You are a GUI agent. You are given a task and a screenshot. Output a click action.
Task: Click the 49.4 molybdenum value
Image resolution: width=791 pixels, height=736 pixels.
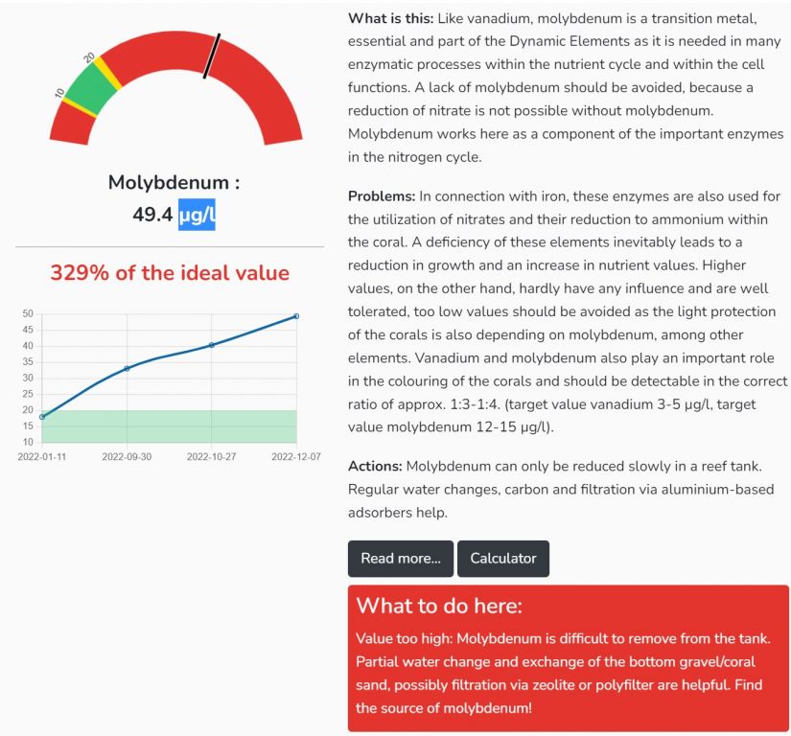151,214
